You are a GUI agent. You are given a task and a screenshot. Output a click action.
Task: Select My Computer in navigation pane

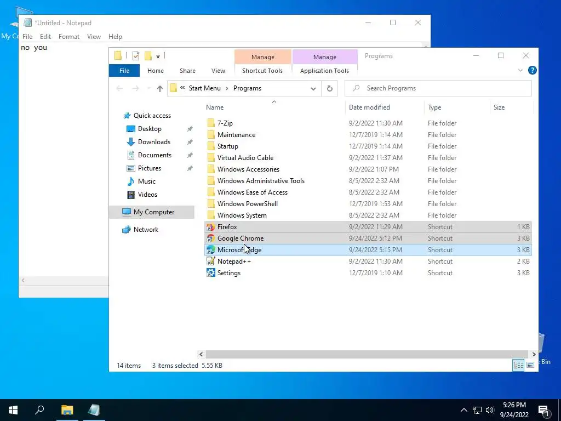point(154,212)
